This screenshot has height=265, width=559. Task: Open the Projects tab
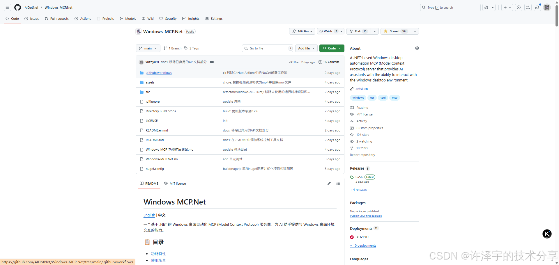(105, 19)
